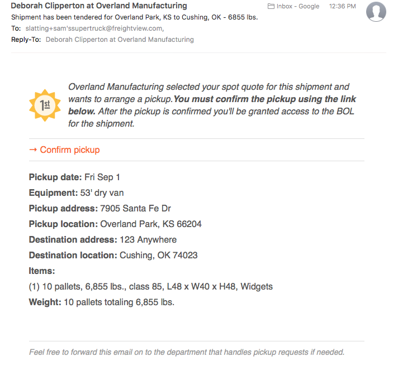Click the email subject line about tendered shipment
Screen dimensions: 398x371
[x=135, y=17]
